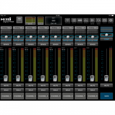The height and width of the screenshot is (115, 115).
Task: Solo channel 1
Action: 6,90
